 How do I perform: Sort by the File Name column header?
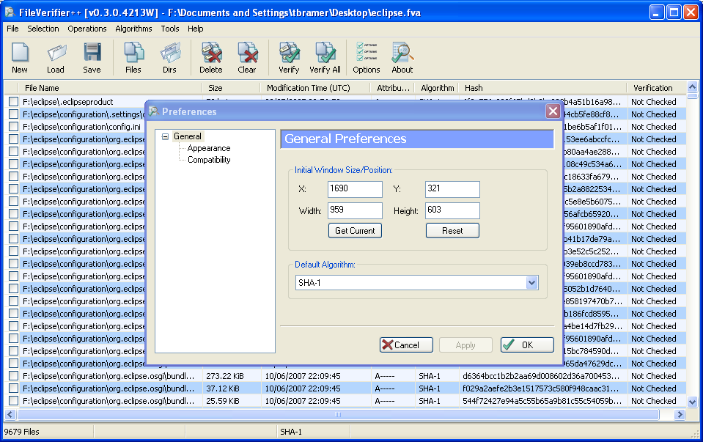[110, 88]
